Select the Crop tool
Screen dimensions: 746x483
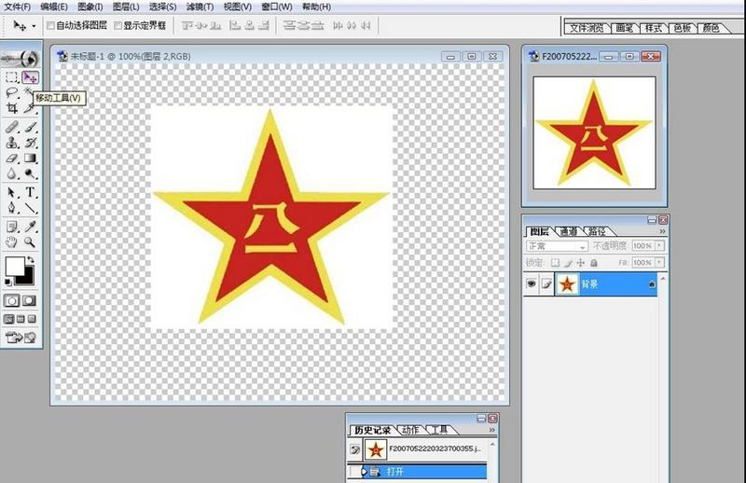pos(12,108)
